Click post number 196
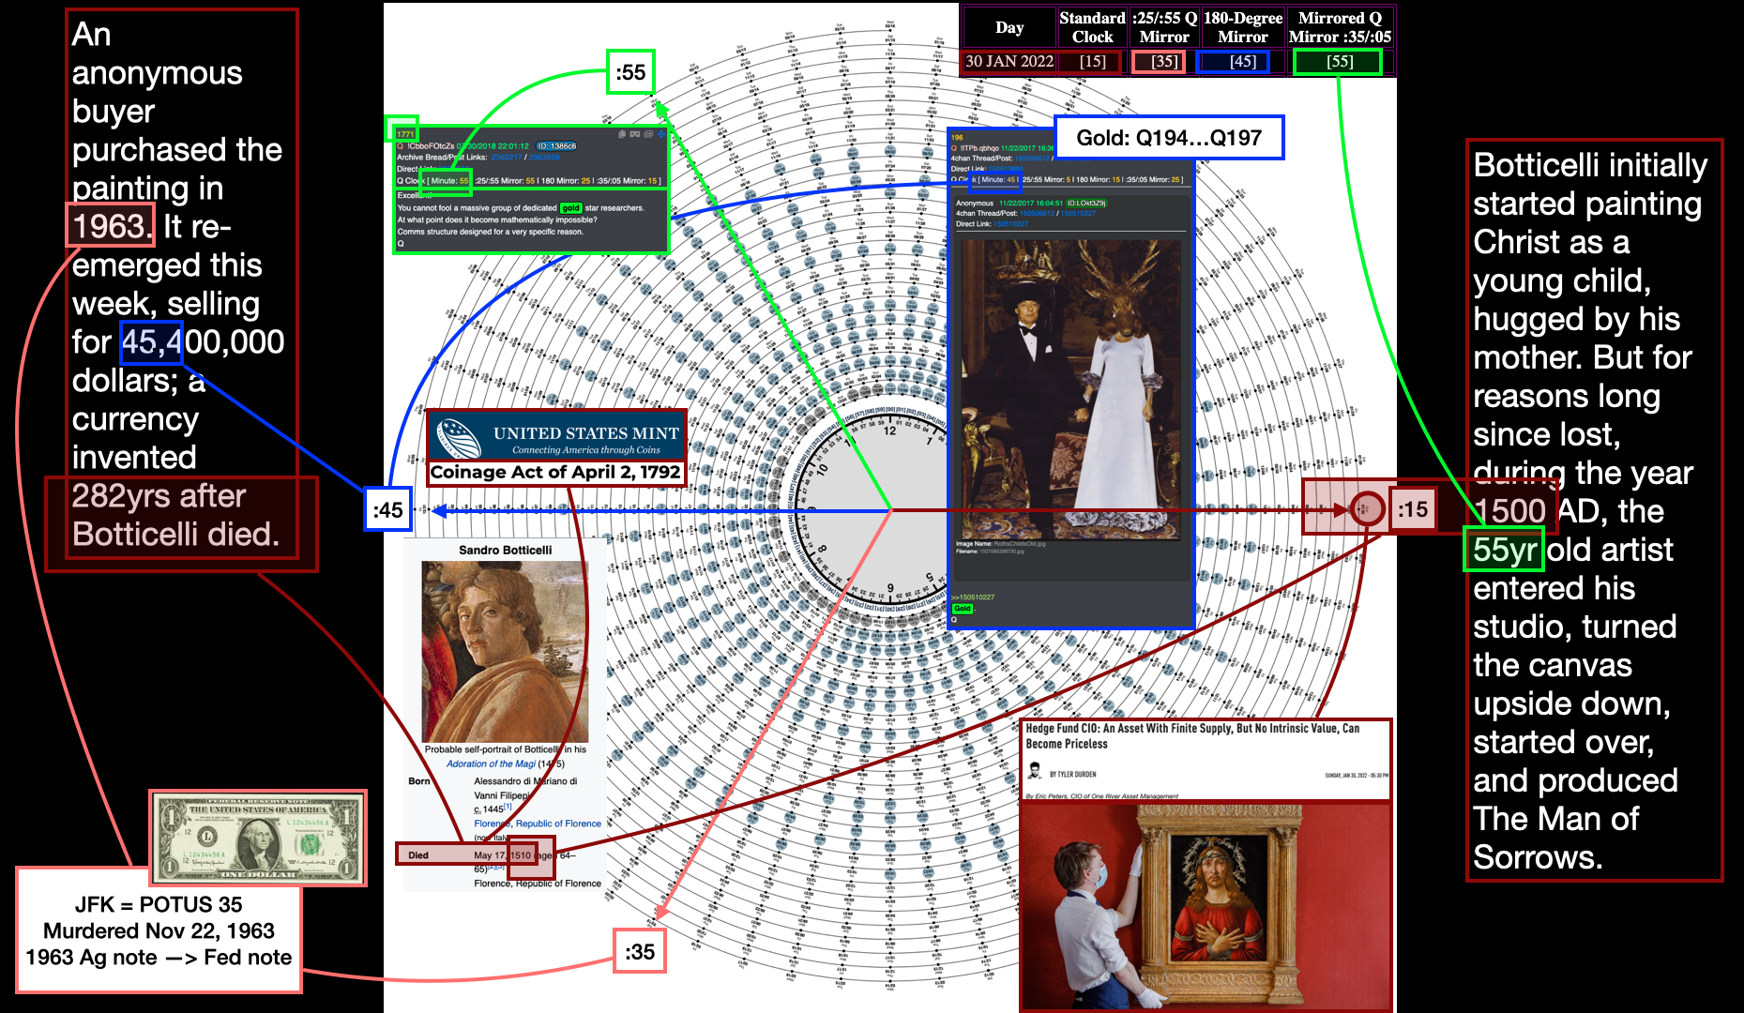This screenshot has width=1744, height=1013. click(957, 138)
